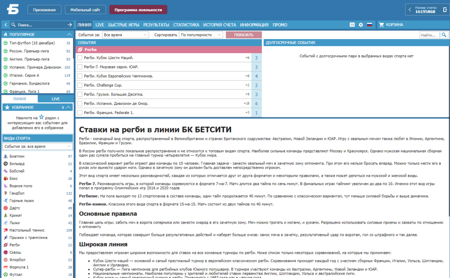The height and width of the screenshot is (278, 450).
Task: Collapse the Избранное section chevron
Action: click(x=68, y=107)
